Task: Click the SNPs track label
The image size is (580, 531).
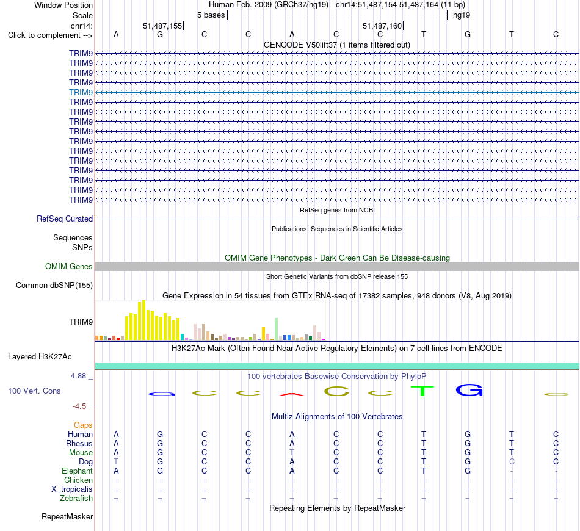Action: click(82, 247)
